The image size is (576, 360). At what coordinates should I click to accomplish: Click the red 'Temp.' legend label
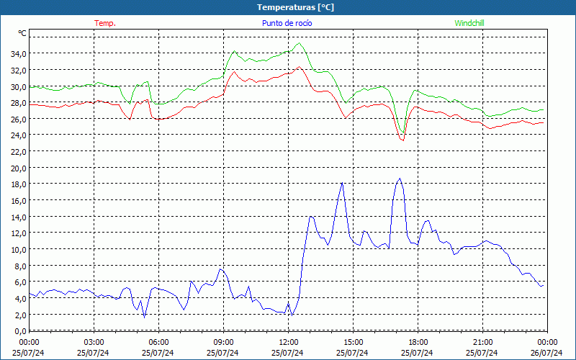pyautogui.click(x=105, y=23)
